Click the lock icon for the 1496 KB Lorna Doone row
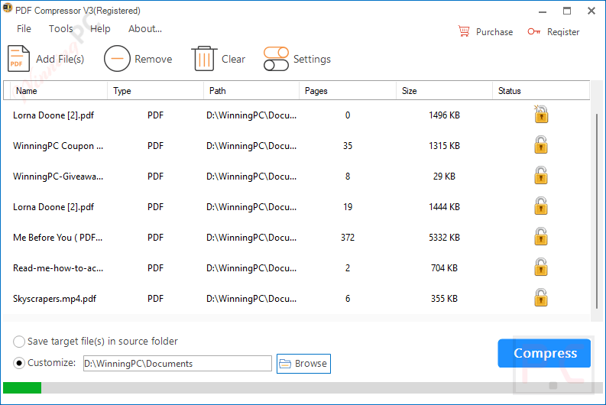Image resolution: width=606 pixels, height=405 pixels. (541, 115)
